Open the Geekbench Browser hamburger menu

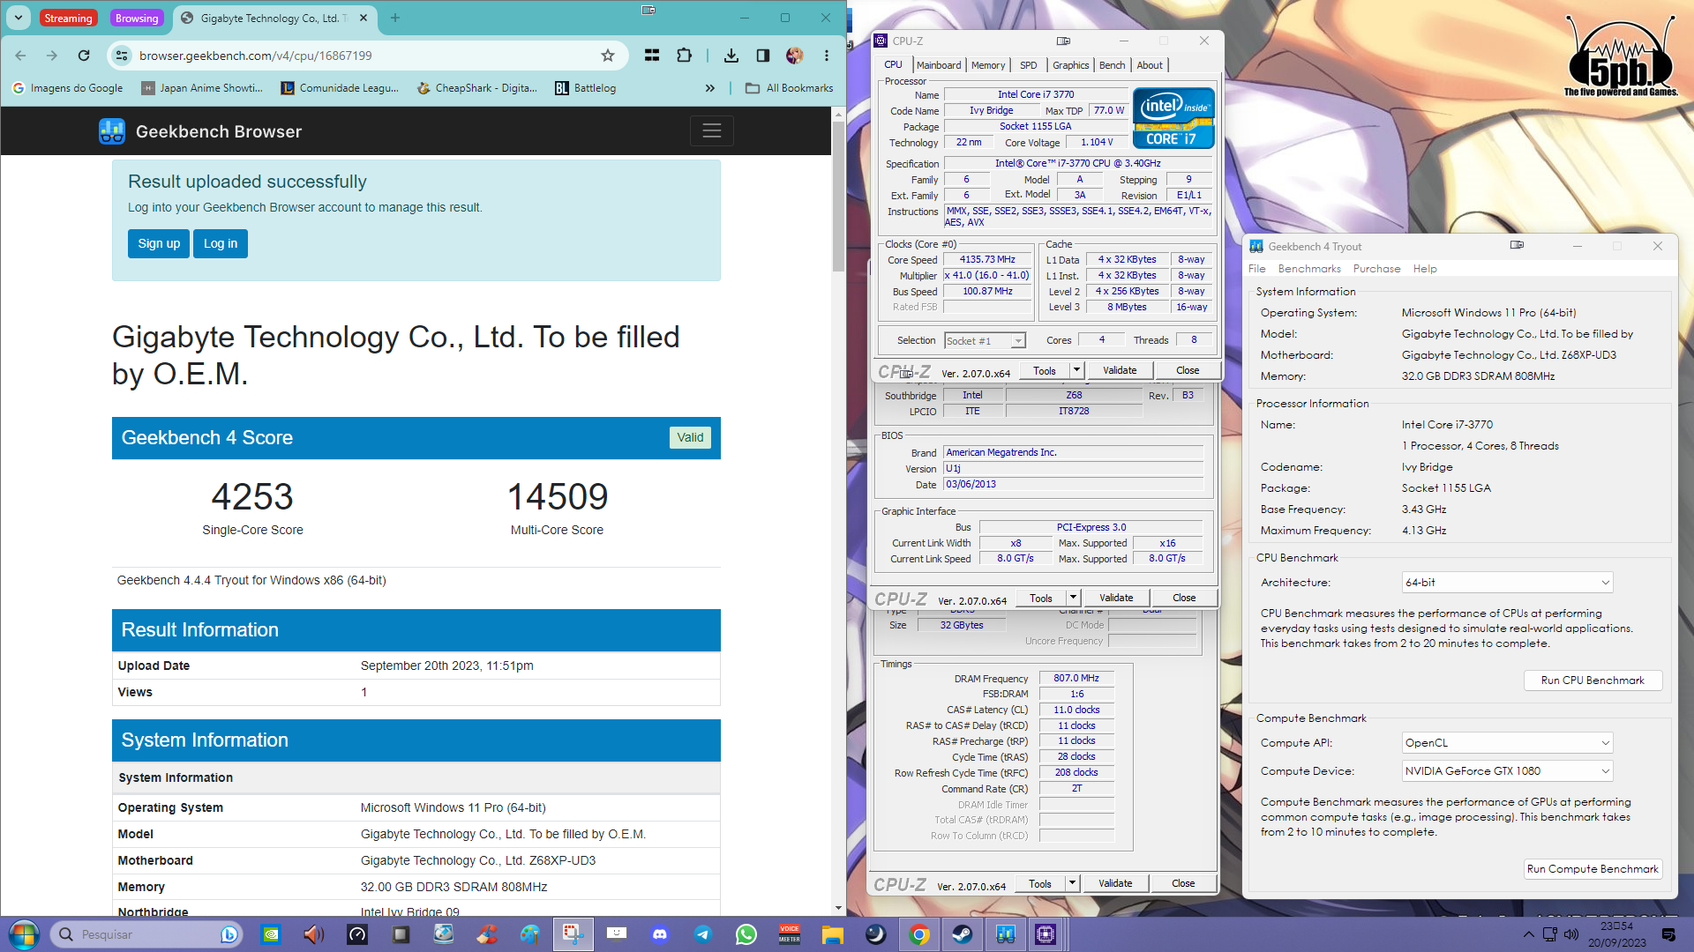pyautogui.click(x=712, y=131)
